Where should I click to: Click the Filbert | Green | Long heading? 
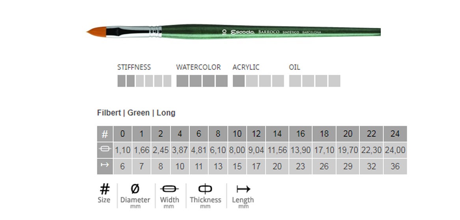[136, 113]
